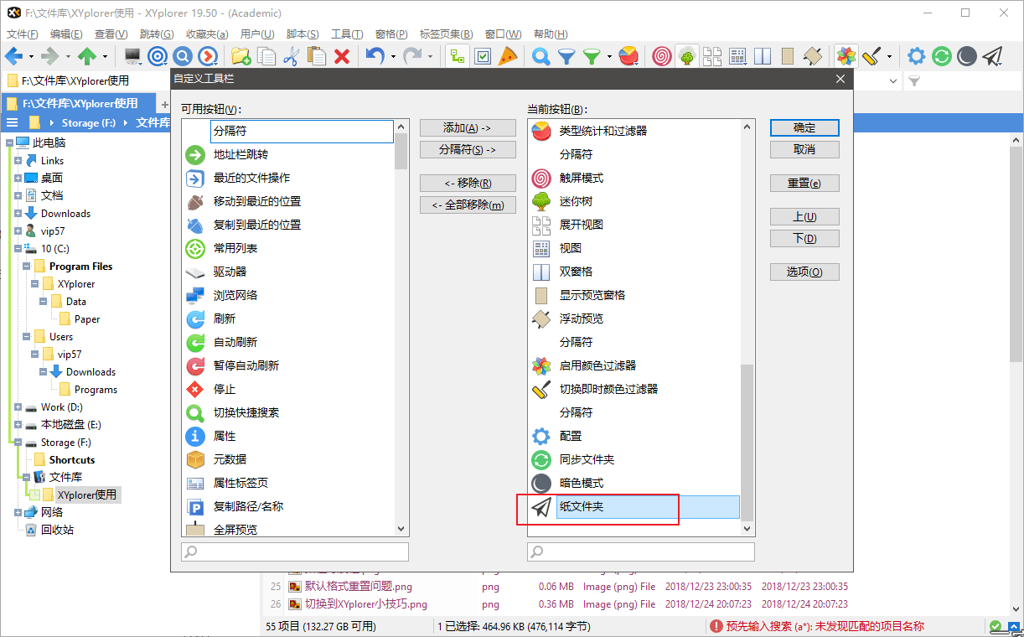Click the search box under available buttons
Image resolution: width=1024 pixels, height=637 pixels.
point(295,552)
